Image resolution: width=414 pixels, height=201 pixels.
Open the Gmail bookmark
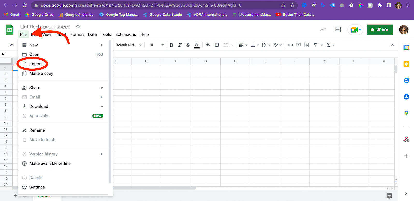click(x=12, y=15)
